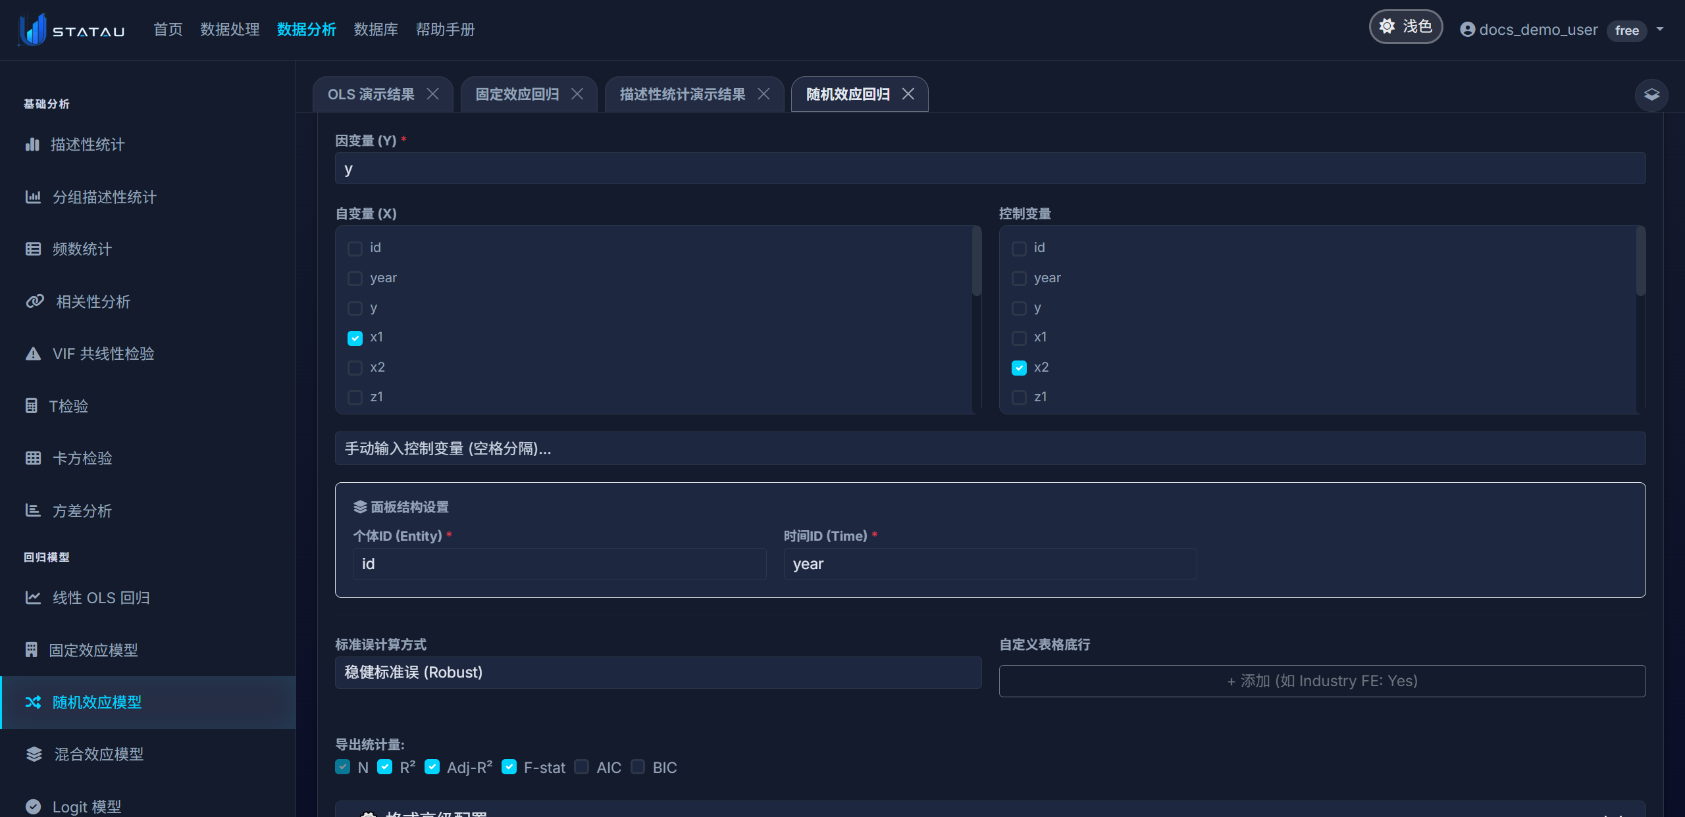Click the layers icon button right of the tab bar
This screenshot has width=1685, height=817.
tap(1651, 95)
